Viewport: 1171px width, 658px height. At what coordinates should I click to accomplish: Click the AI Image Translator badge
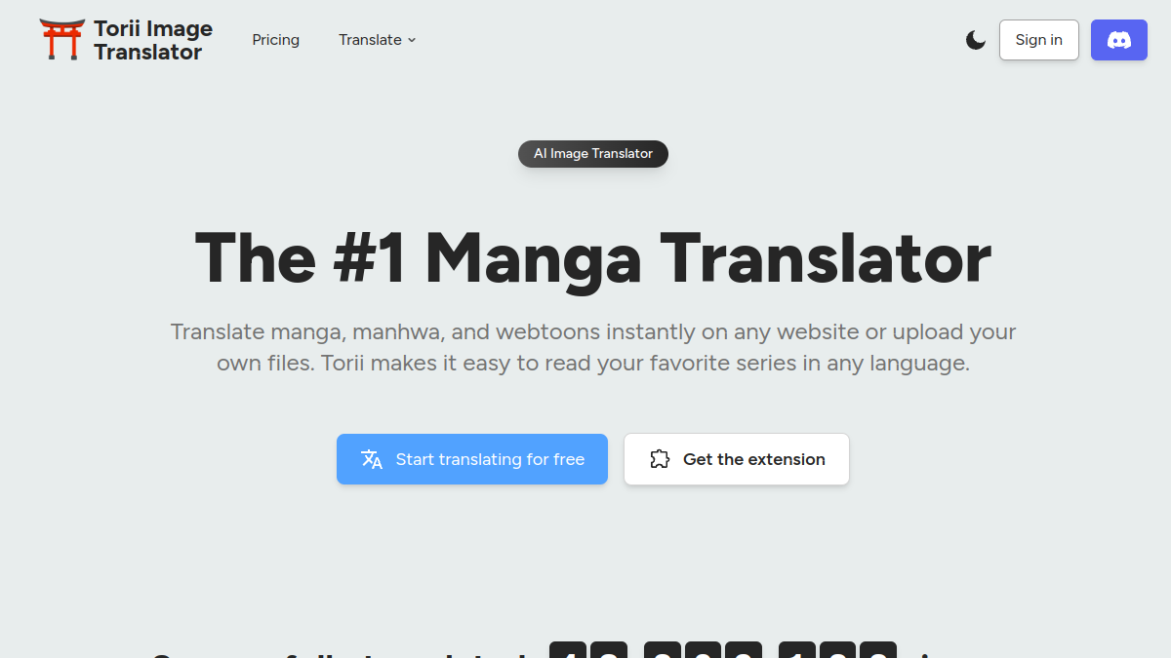click(593, 154)
